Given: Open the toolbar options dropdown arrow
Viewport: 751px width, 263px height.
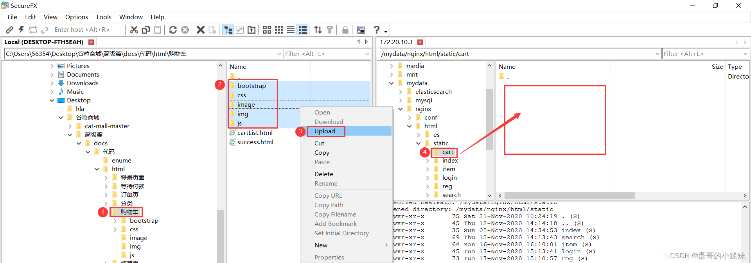Looking at the screenshot, I should [x=386, y=32].
